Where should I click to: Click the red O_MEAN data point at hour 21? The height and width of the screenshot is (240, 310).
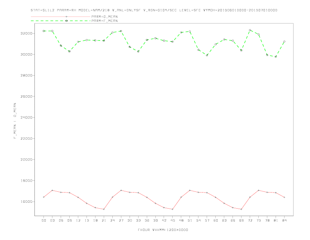click(104, 209)
